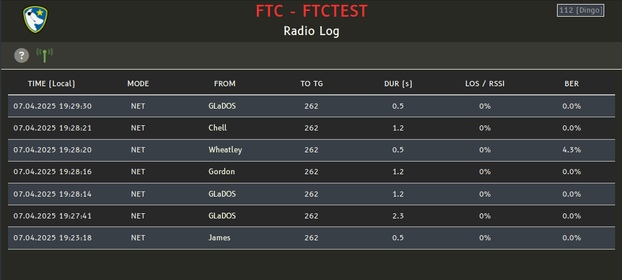The image size is (622, 280).
Task: Click Chell in the FROM column
Action: click(x=217, y=128)
